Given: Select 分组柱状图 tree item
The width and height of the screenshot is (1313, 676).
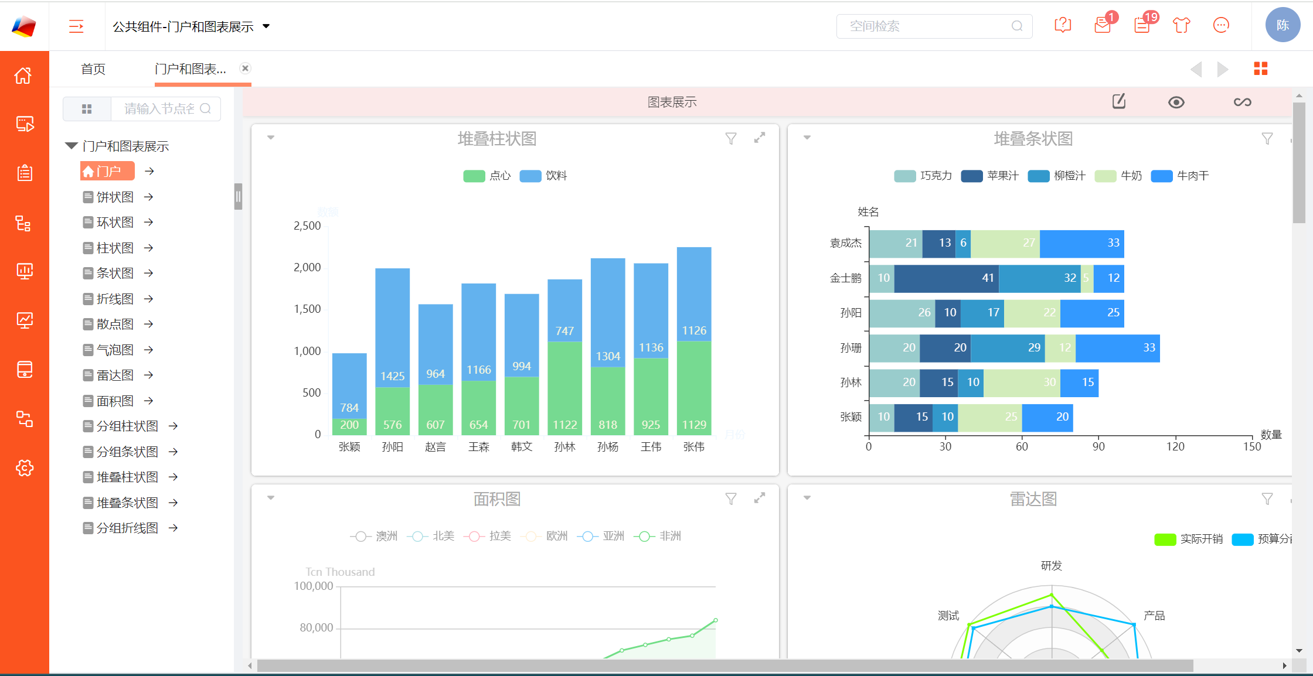Looking at the screenshot, I should point(121,426).
